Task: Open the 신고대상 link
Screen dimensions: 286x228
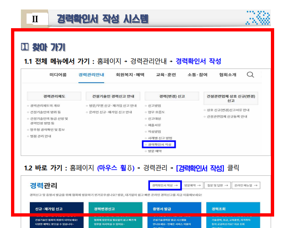Action: pos(154,118)
